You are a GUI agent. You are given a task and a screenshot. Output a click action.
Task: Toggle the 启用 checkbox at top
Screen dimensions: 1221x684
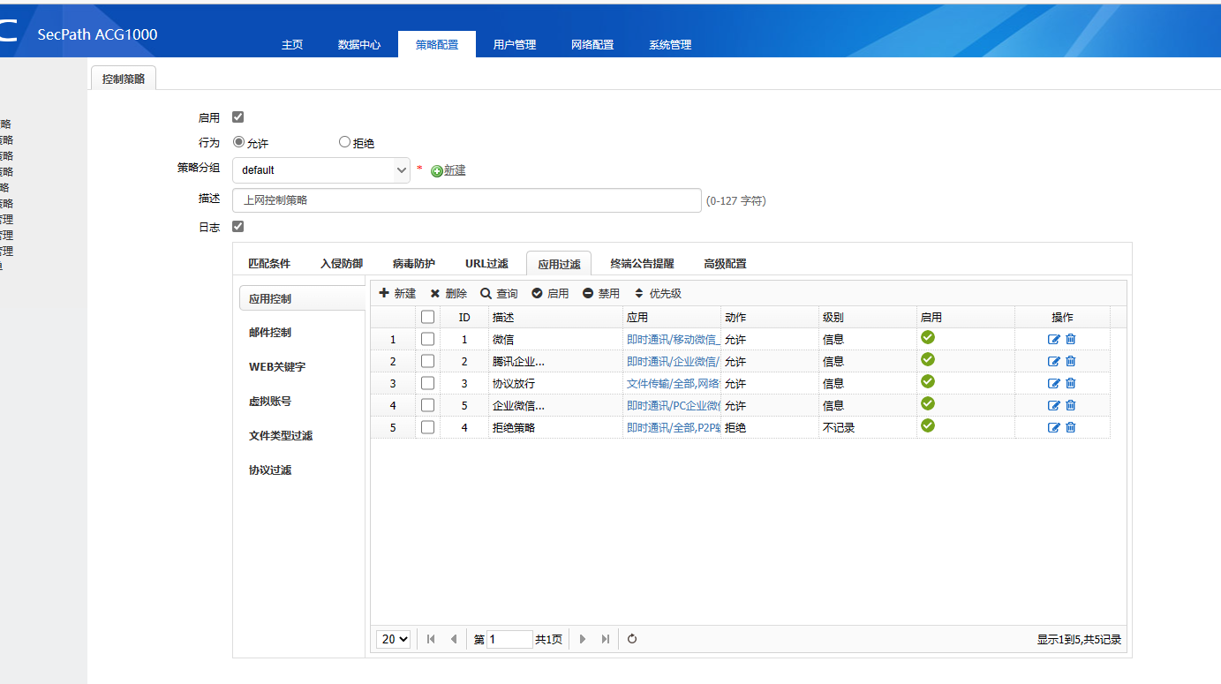(237, 117)
